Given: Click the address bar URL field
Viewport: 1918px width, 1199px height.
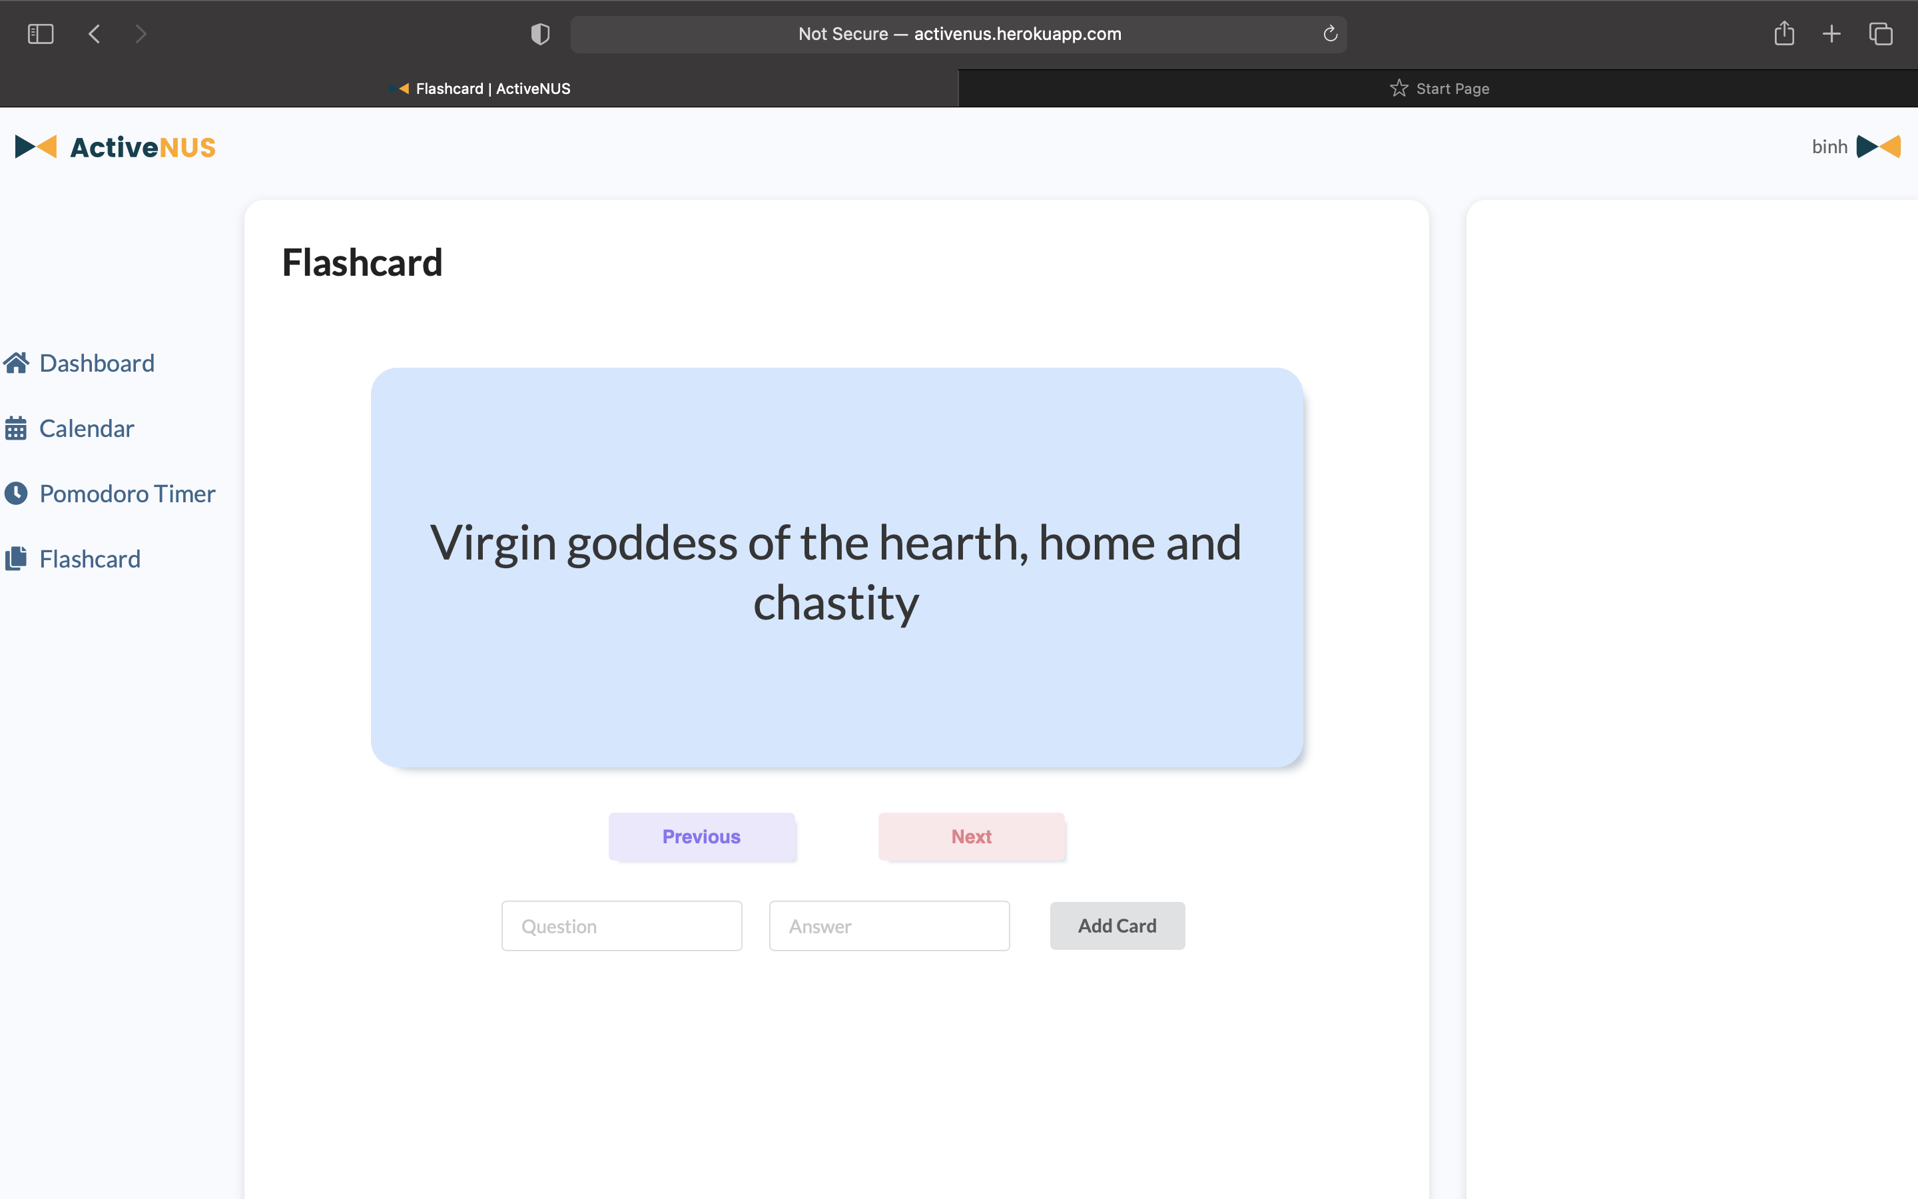Looking at the screenshot, I should coord(958,34).
